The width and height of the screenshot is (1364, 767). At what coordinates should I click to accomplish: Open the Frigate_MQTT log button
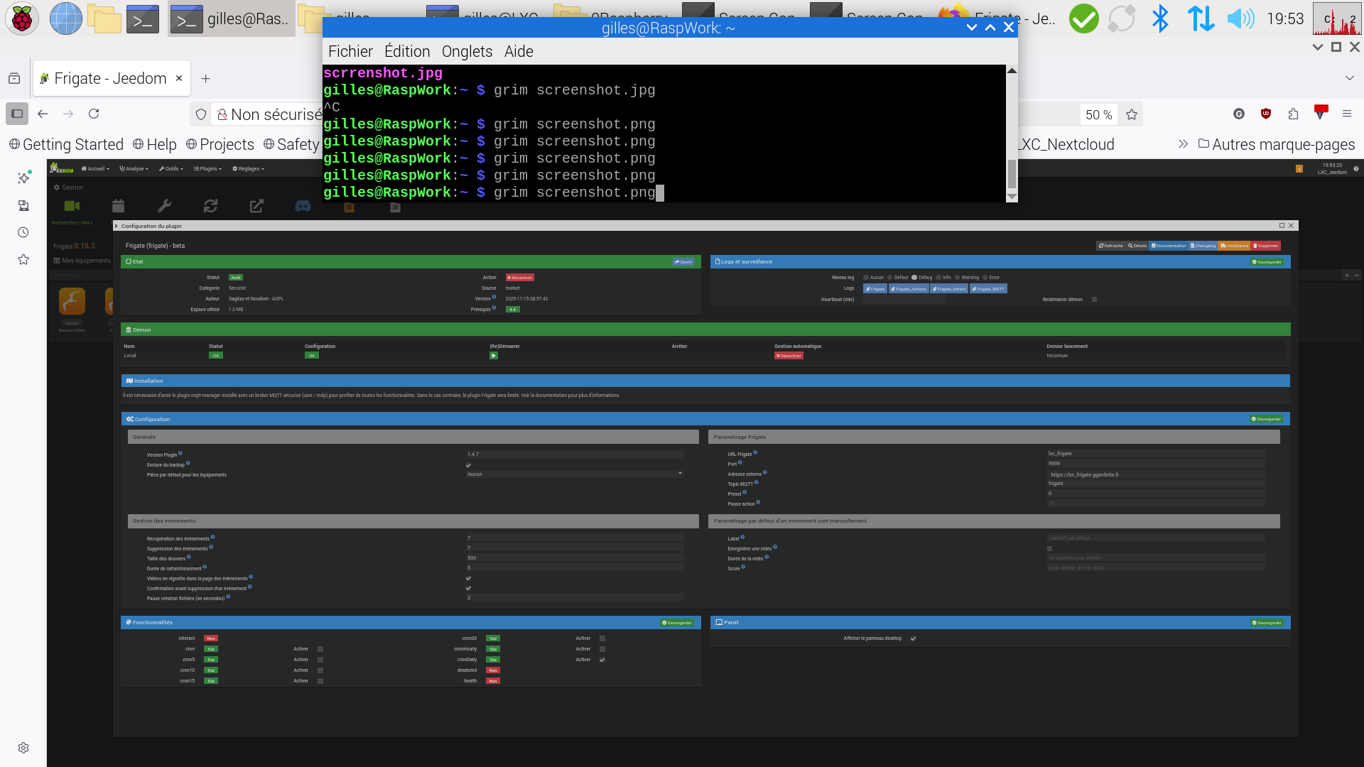tap(988, 289)
